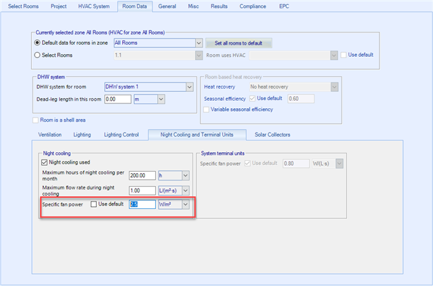This screenshot has width=433, height=286.
Task: Select Default data for rooms in zone option
Action: point(38,43)
